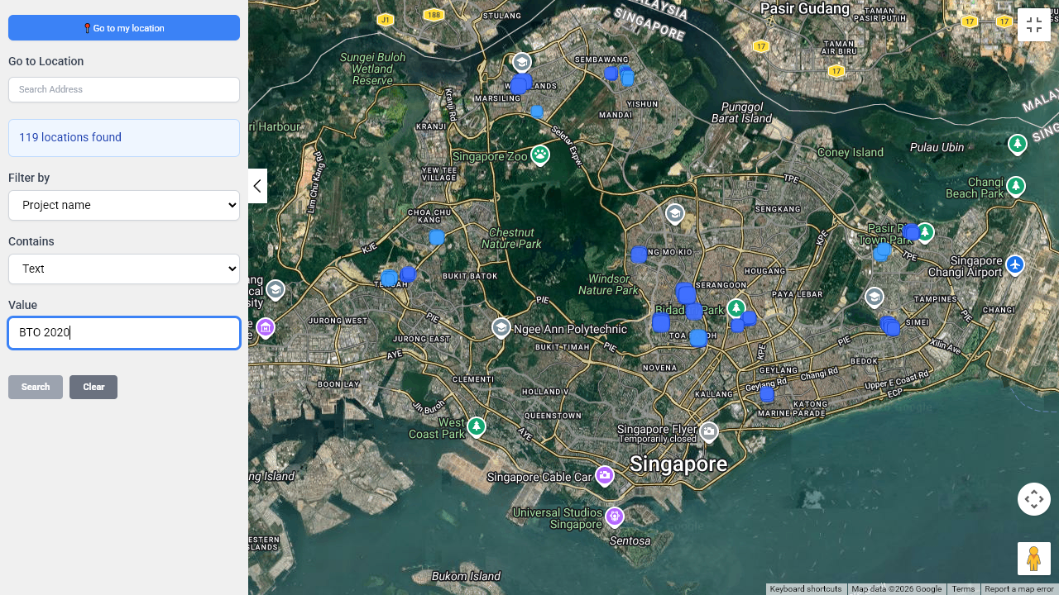This screenshot has width=1059, height=595.
Task: Click the Value field containing BTO 2020
Action: click(124, 332)
